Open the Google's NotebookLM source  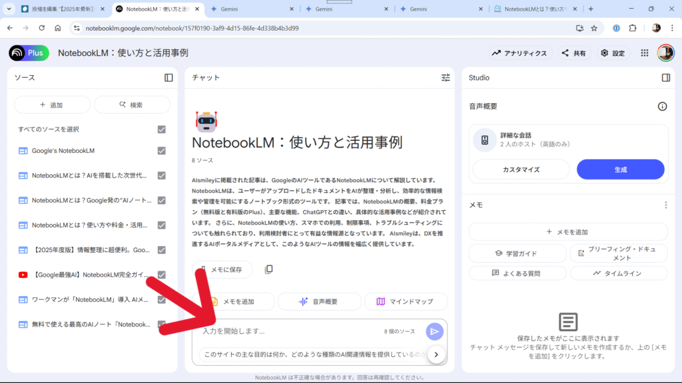[63, 151]
